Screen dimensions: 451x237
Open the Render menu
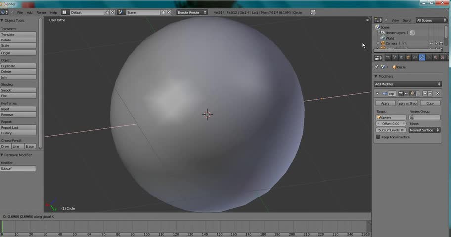(41, 13)
